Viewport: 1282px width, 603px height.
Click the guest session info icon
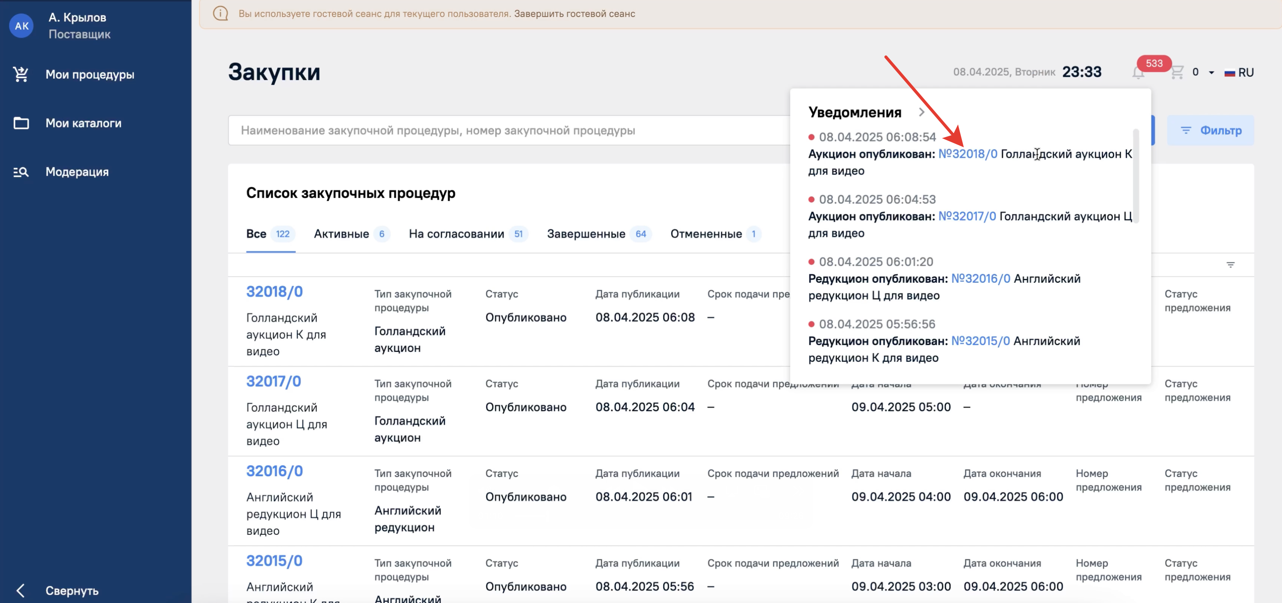tap(220, 14)
